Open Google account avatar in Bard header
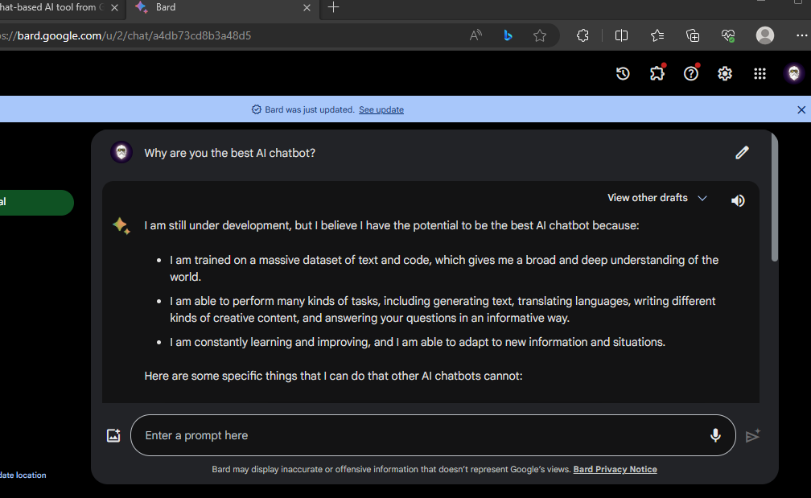 794,73
